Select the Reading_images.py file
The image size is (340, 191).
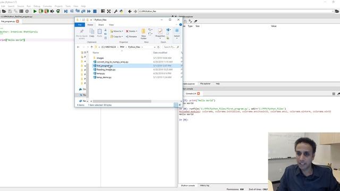pos(106,70)
